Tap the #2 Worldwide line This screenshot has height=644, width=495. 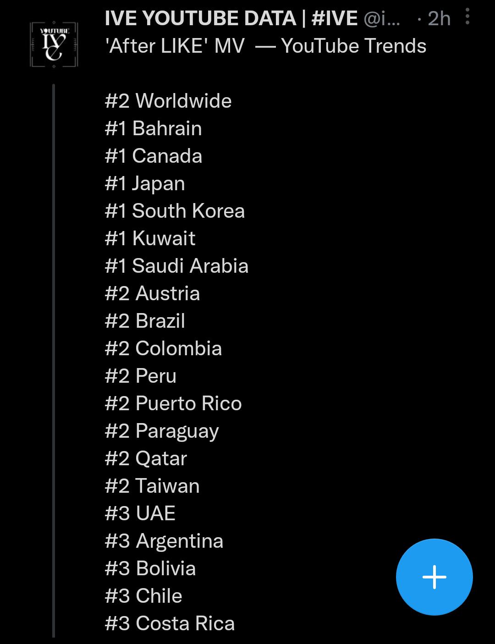tap(168, 101)
